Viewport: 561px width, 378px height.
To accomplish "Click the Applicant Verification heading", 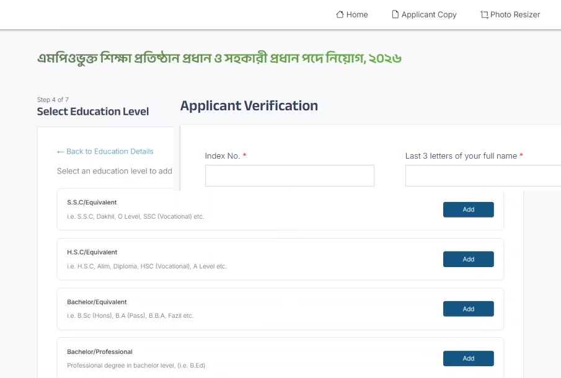I will click(249, 105).
